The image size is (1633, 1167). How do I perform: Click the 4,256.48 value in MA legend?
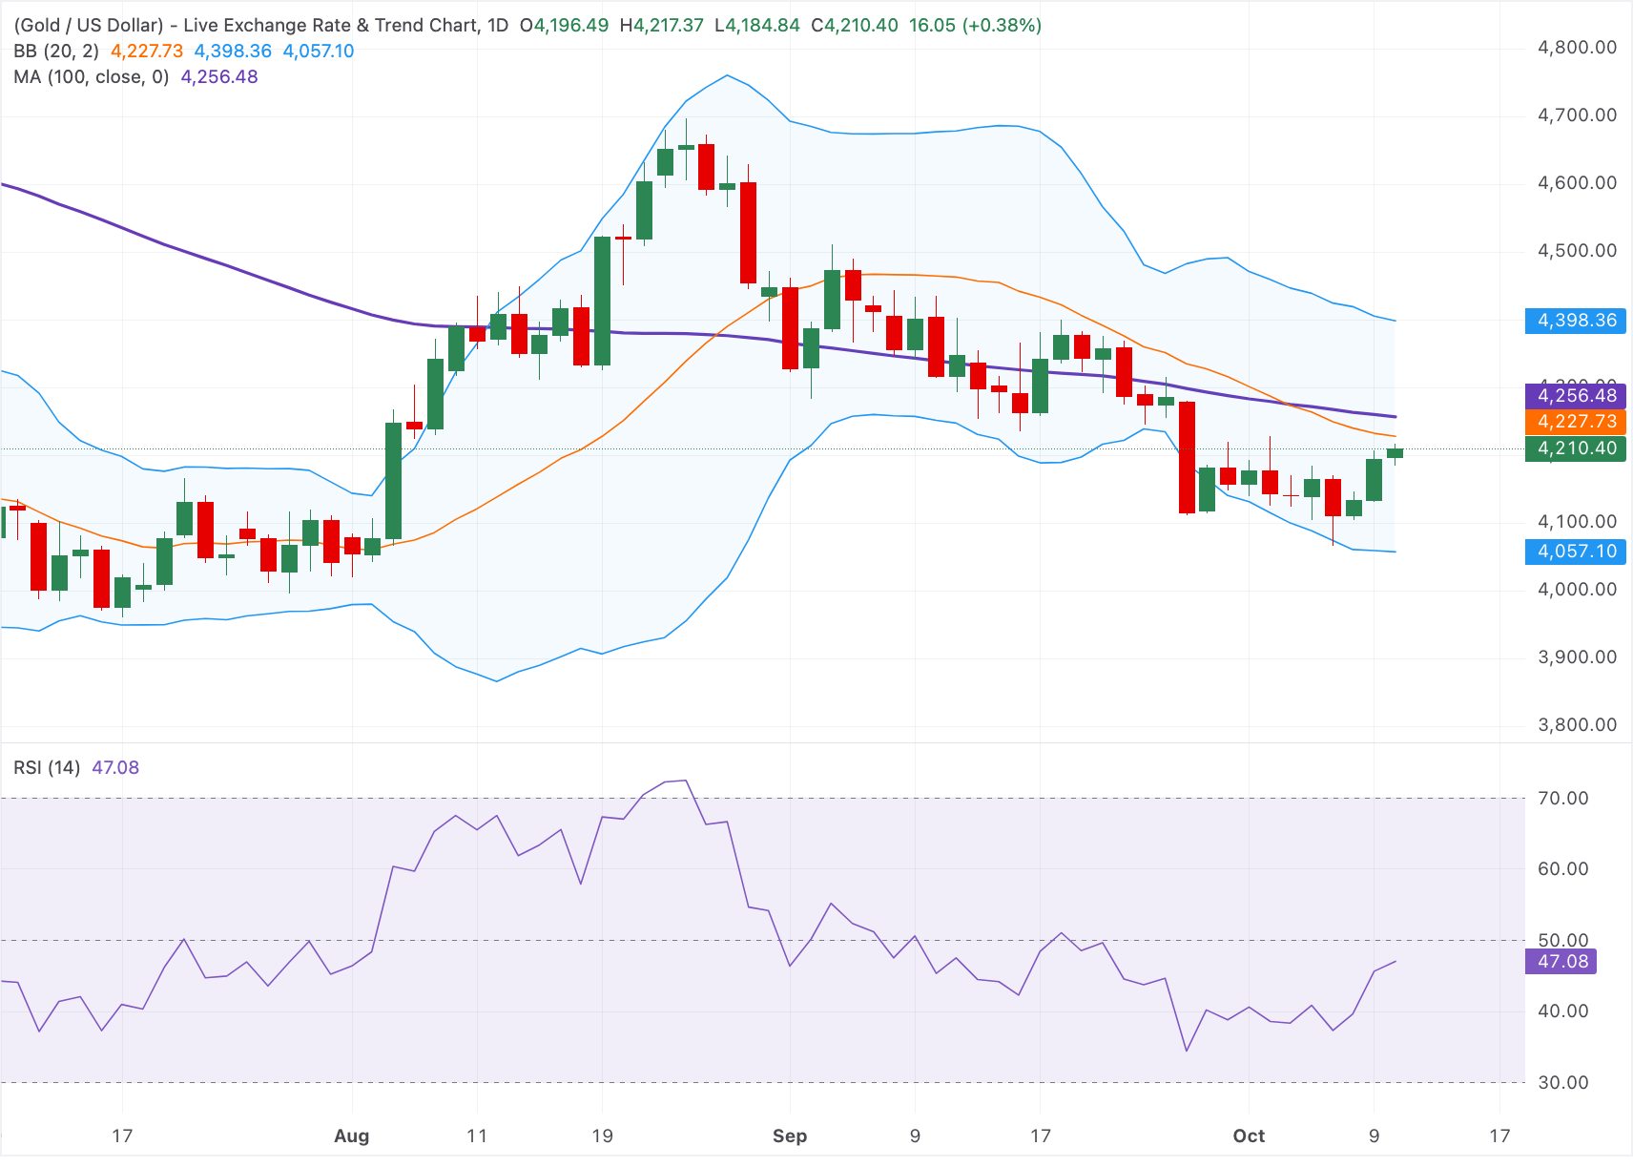[219, 76]
